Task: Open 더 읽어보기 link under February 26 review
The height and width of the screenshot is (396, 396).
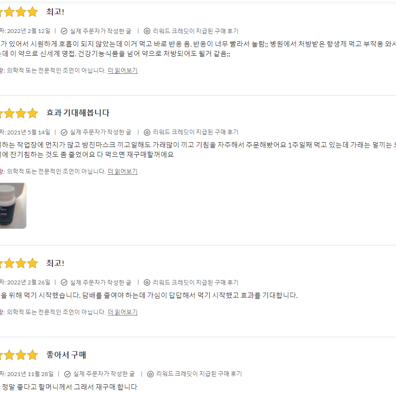Action: pyautogui.click(x=123, y=312)
